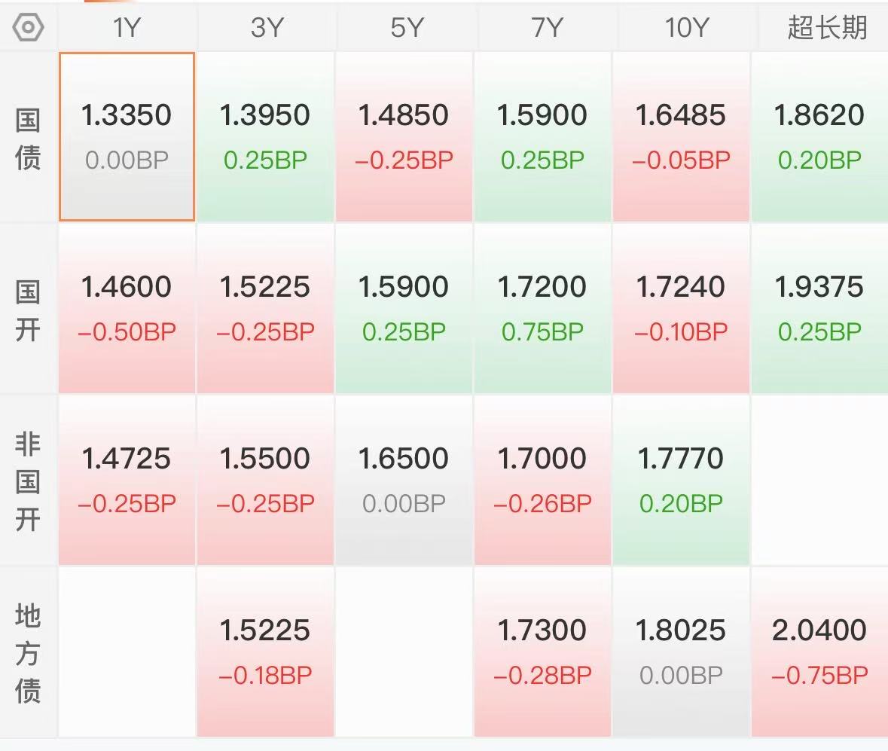Viewport: 888px width, 751px height.
Task: Click the 国开 7Y cell 1.7200
Action: pyautogui.click(x=542, y=308)
